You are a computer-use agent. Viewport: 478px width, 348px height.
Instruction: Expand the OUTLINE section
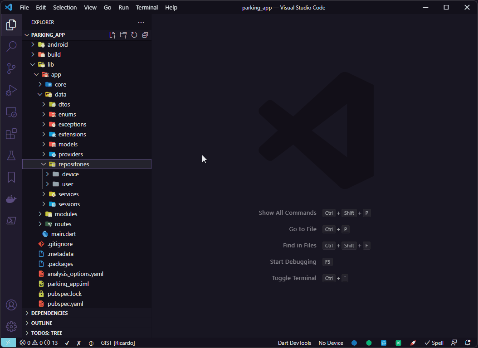[87, 323]
